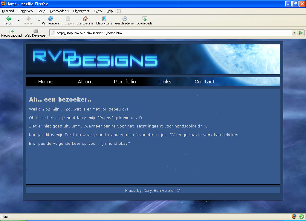Expand the address bar URL dropdown
This screenshot has width=306, height=221.
pyautogui.click(x=294, y=33)
